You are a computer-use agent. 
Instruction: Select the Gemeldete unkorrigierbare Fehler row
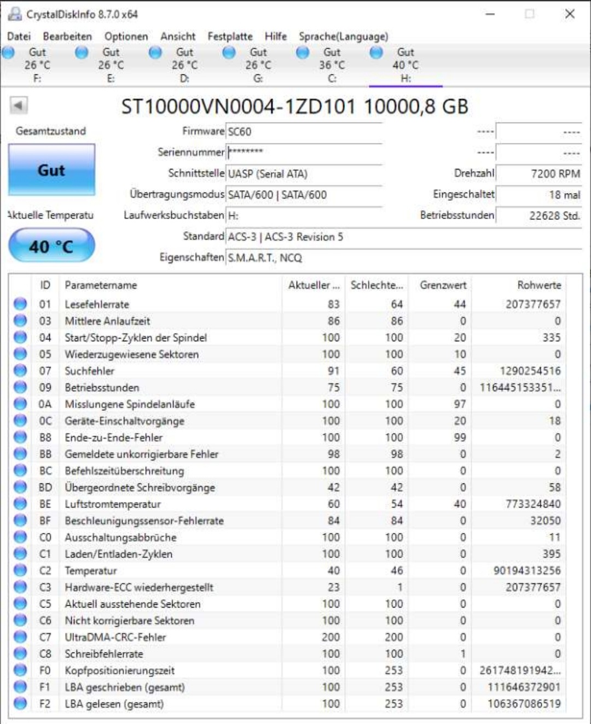click(288, 454)
